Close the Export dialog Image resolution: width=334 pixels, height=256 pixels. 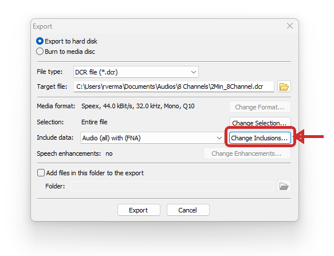pos(290,26)
